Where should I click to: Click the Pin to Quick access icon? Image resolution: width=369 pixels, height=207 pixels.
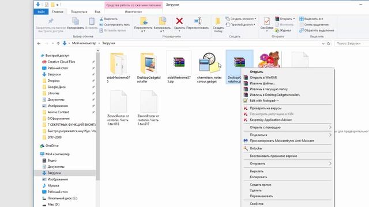51,21
